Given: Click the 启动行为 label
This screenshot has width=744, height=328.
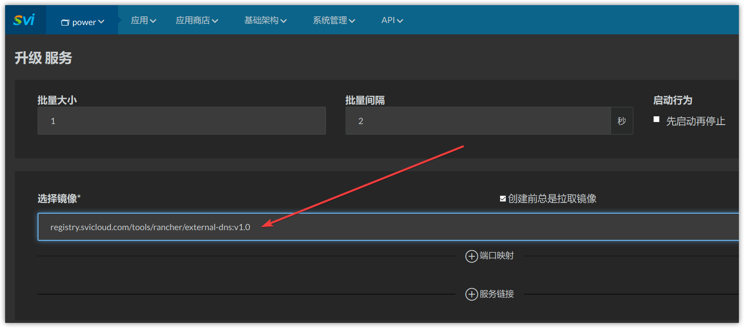Looking at the screenshot, I should point(673,100).
